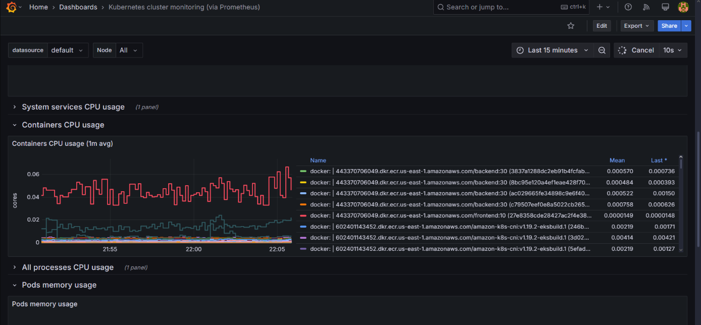Click the search magnifier icon
The width and height of the screenshot is (701, 325).
440,7
